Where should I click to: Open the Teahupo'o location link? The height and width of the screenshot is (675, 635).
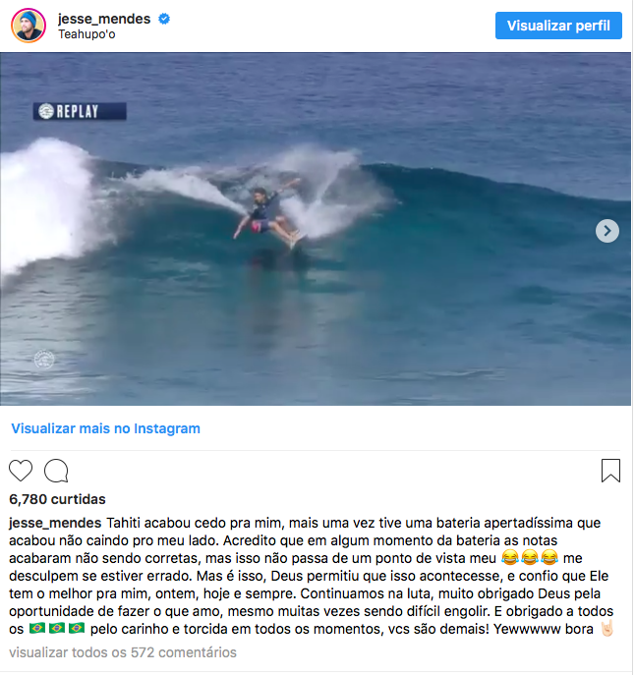click(87, 34)
